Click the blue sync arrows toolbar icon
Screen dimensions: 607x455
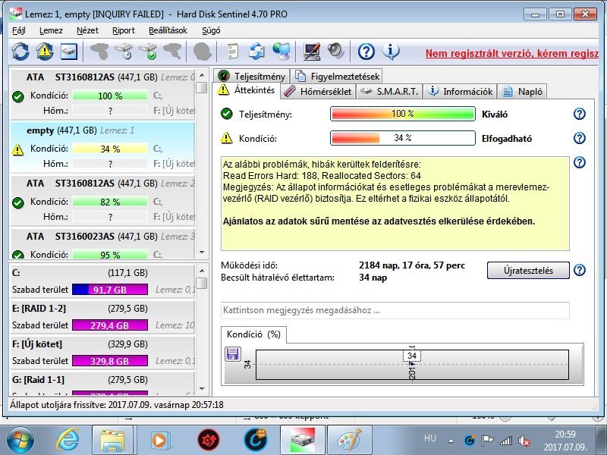click(256, 52)
